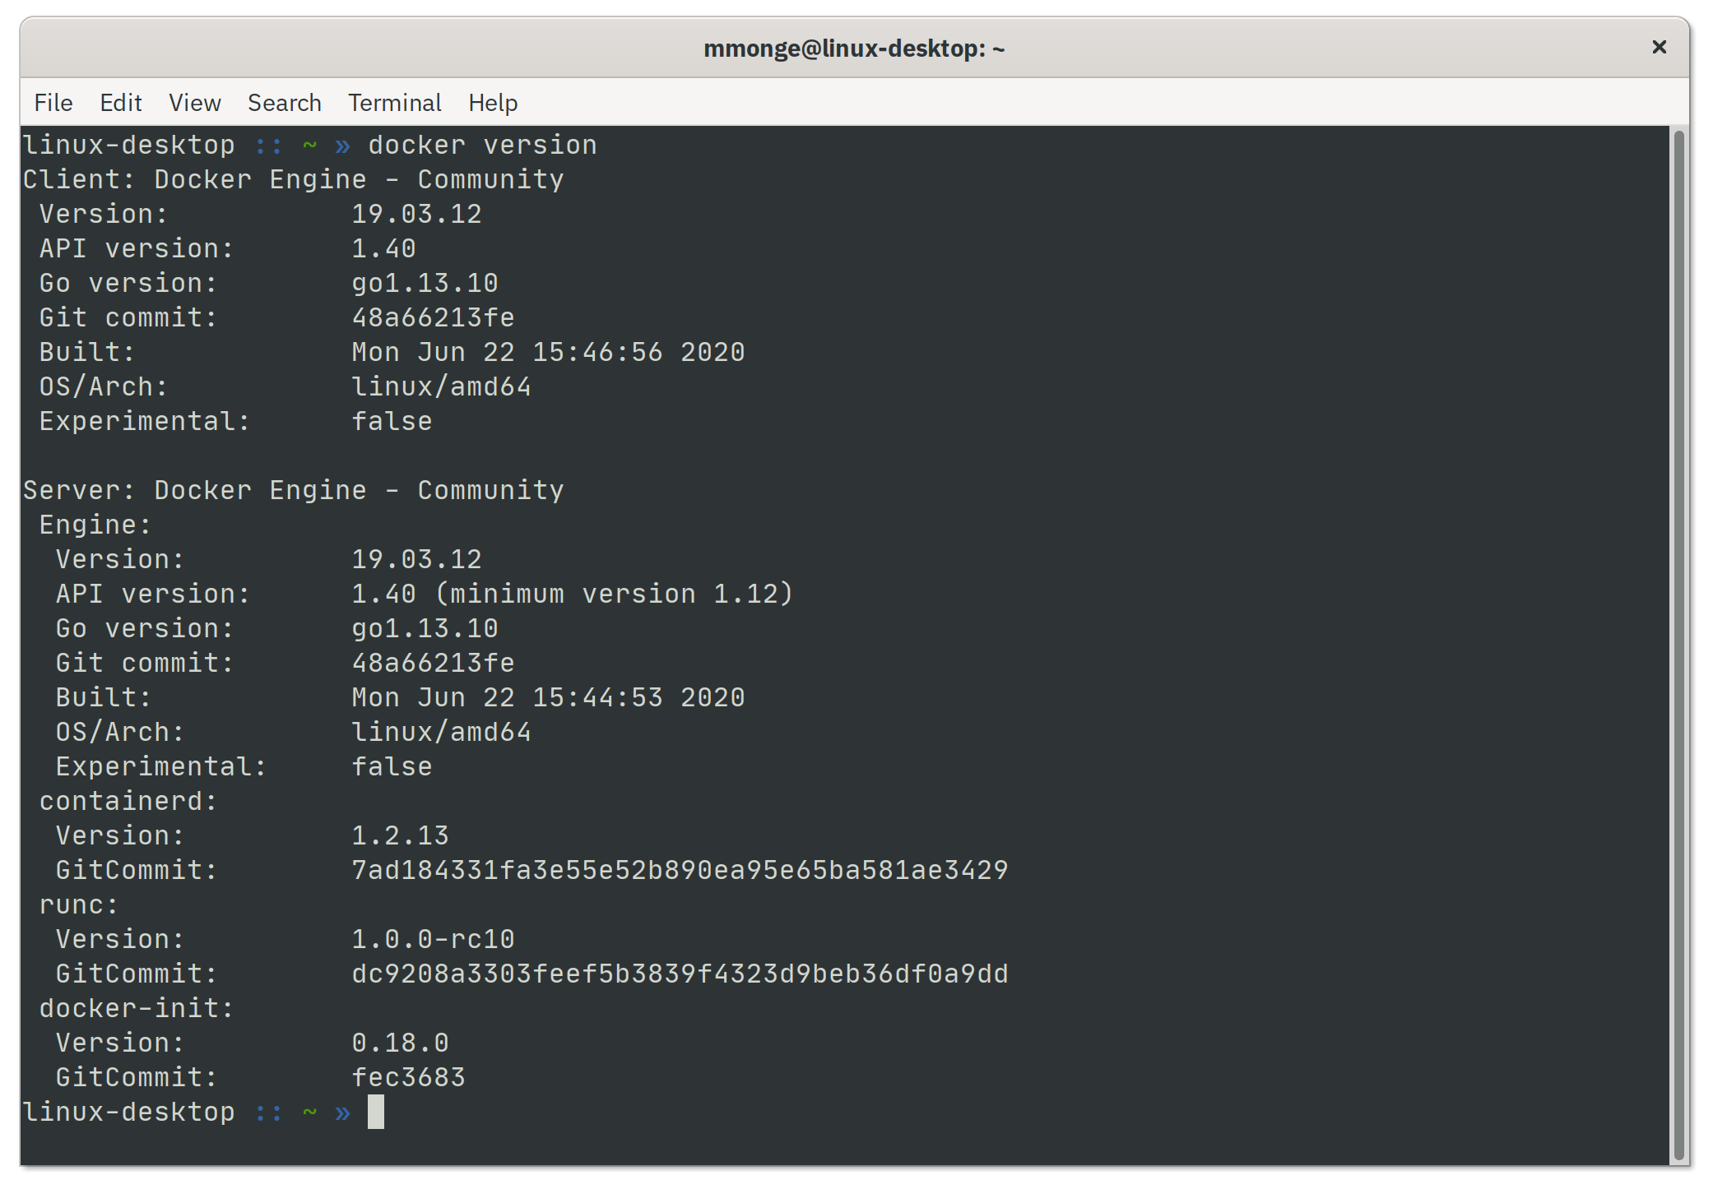1713x1189 pixels.
Task: Open the View menu
Action: [194, 103]
